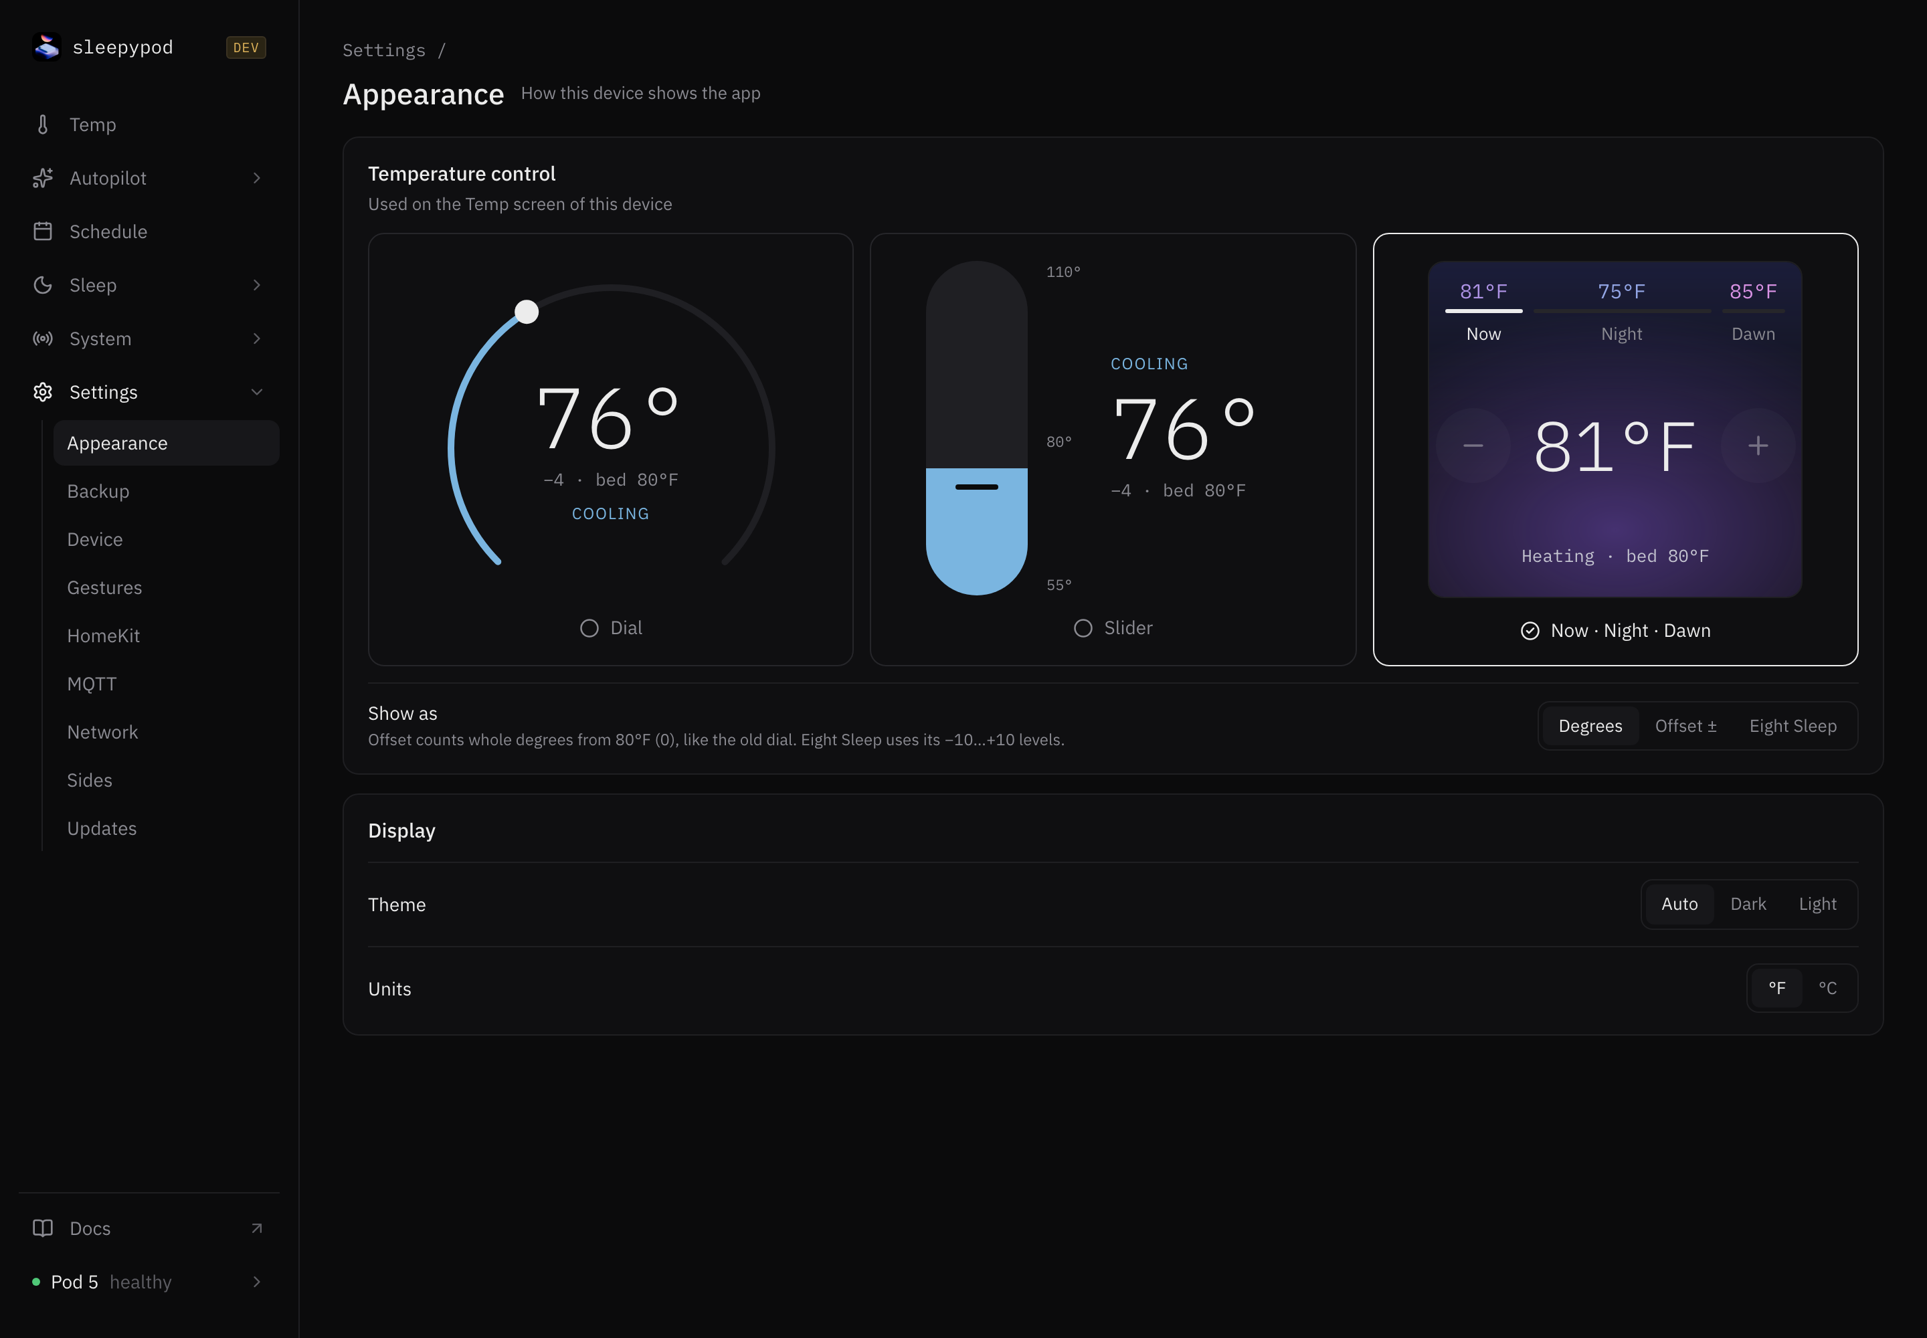Viewport: 1927px width, 1338px height.
Task: Click the Settings breadcrumb link
Action: pyautogui.click(x=384, y=50)
